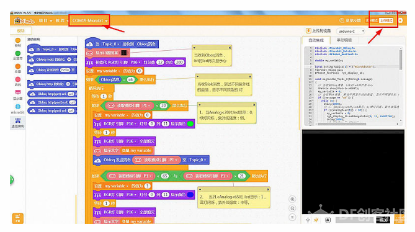Open the extensions button at the palette bottom
Screen dimensions: 415x232
(x=18, y=218)
